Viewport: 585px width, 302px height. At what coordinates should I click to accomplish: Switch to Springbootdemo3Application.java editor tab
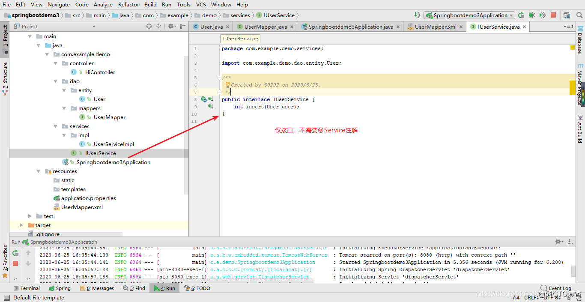click(x=351, y=27)
